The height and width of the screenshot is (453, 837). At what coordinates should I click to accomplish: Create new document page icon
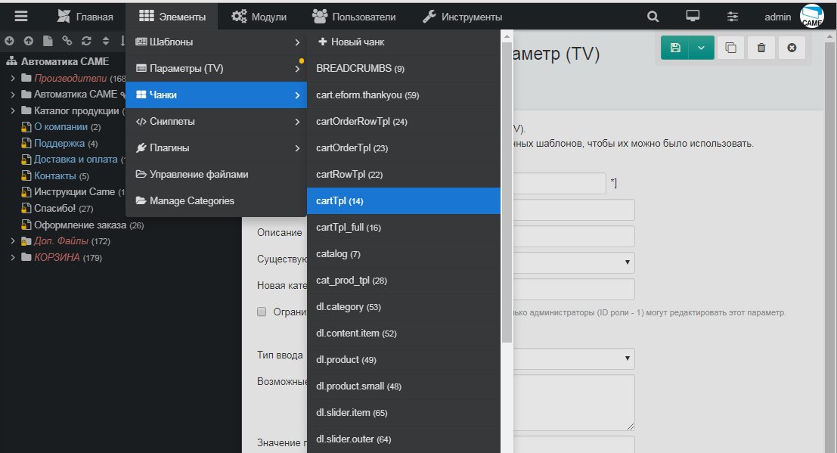pos(48,41)
